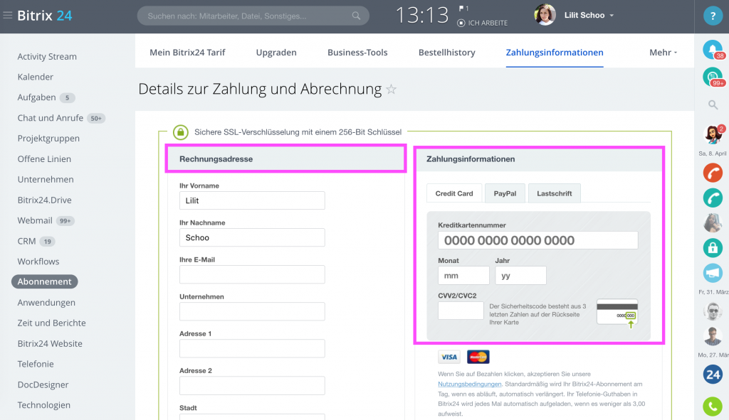729x420 pixels.
Task: Click the Monat mm field
Action: (463, 276)
